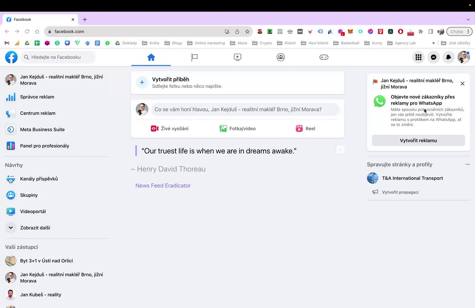The width and height of the screenshot is (475, 308).
Task: Reload the current page
Action: point(27,32)
